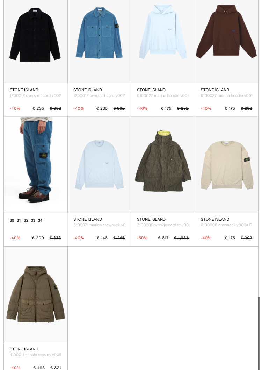Open the black corduroy overshirt image
Screen dimensions: 262x370
coord(36,41)
